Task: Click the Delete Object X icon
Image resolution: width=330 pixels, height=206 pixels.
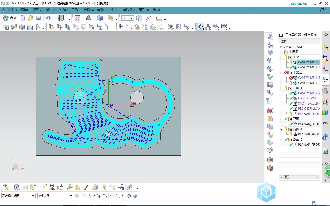Action: click(x=92, y=27)
